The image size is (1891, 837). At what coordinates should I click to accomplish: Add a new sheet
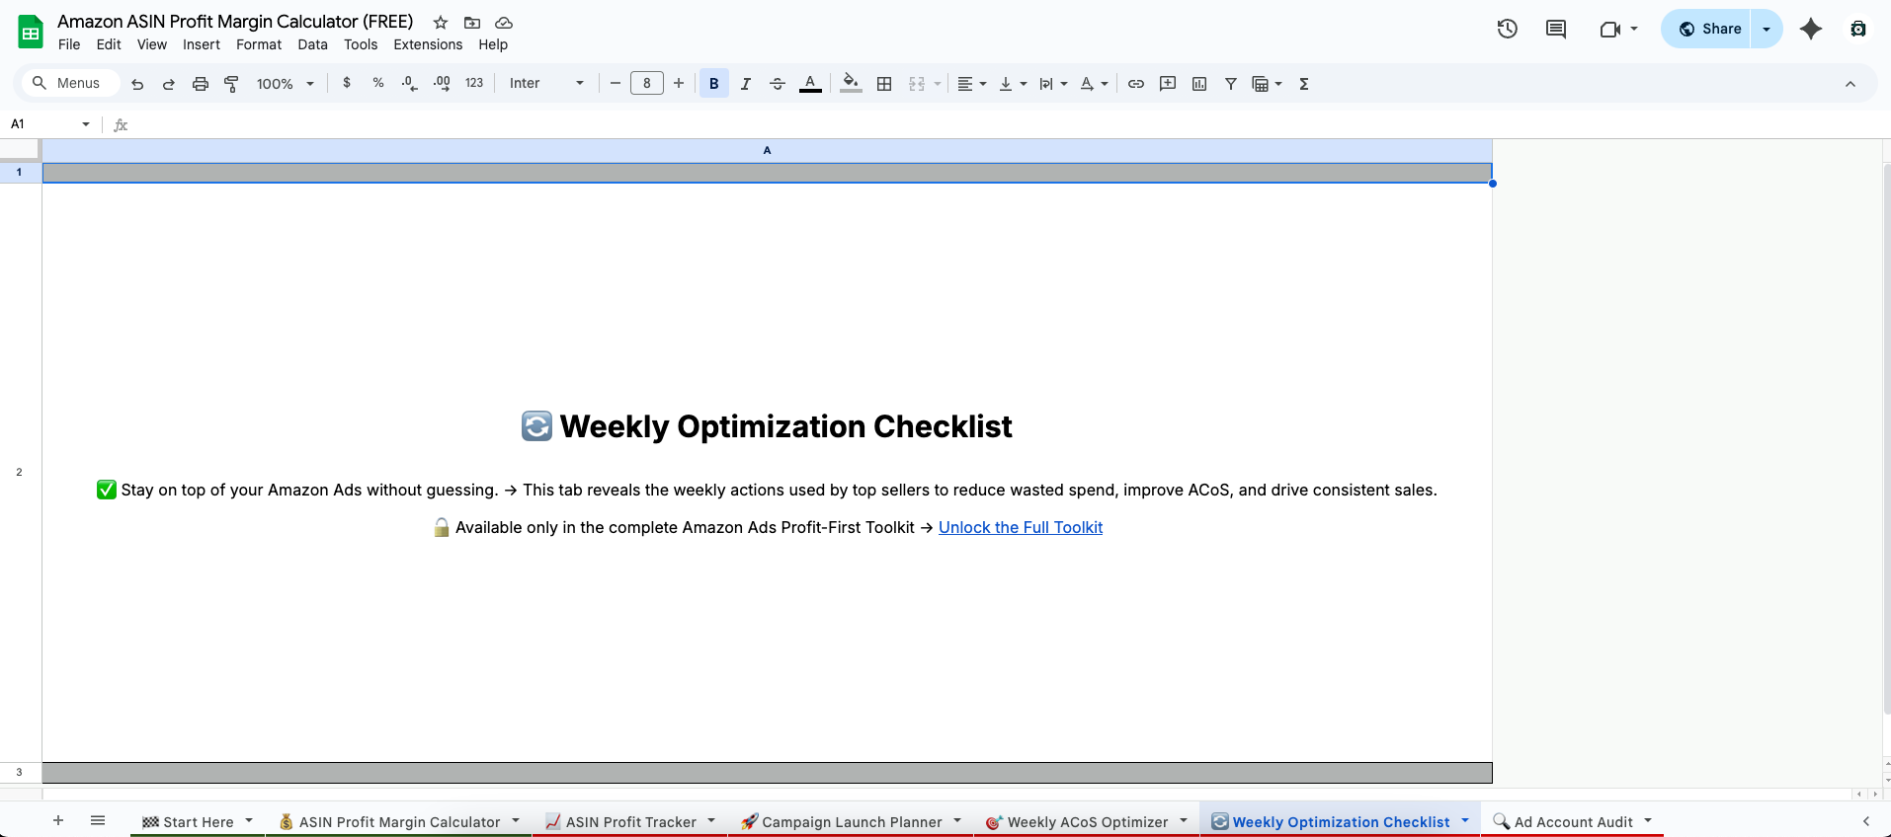(58, 820)
